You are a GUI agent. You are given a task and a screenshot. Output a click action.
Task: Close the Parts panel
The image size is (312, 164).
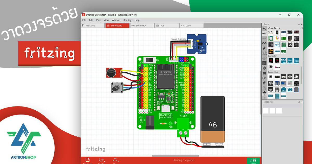(302, 24)
